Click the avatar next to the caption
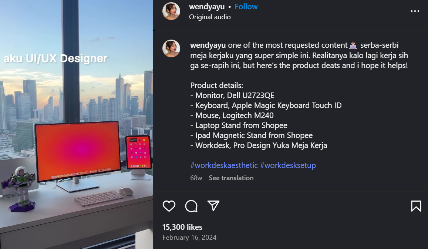Viewport: 428px width, 249px height. coord(171,48)
